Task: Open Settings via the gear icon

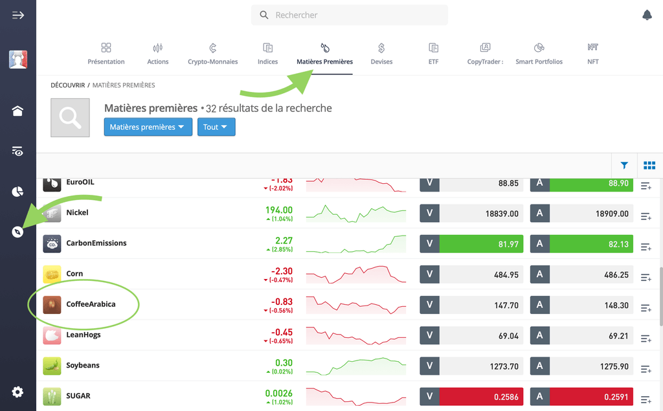Action: click(x=17, y=392)
